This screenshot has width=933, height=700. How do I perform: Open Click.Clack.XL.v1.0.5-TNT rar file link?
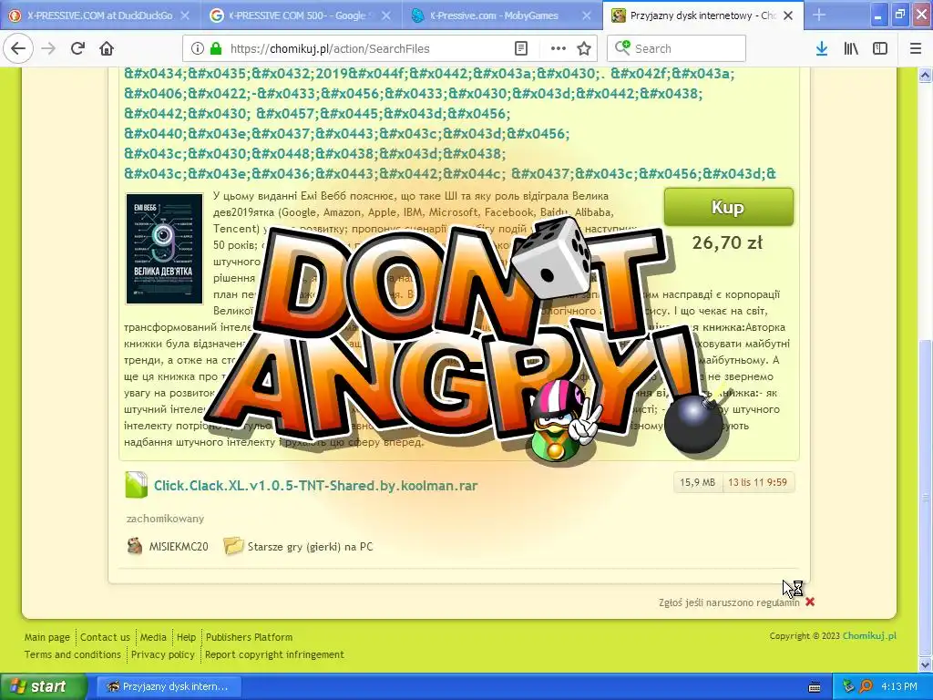[315, 486]
